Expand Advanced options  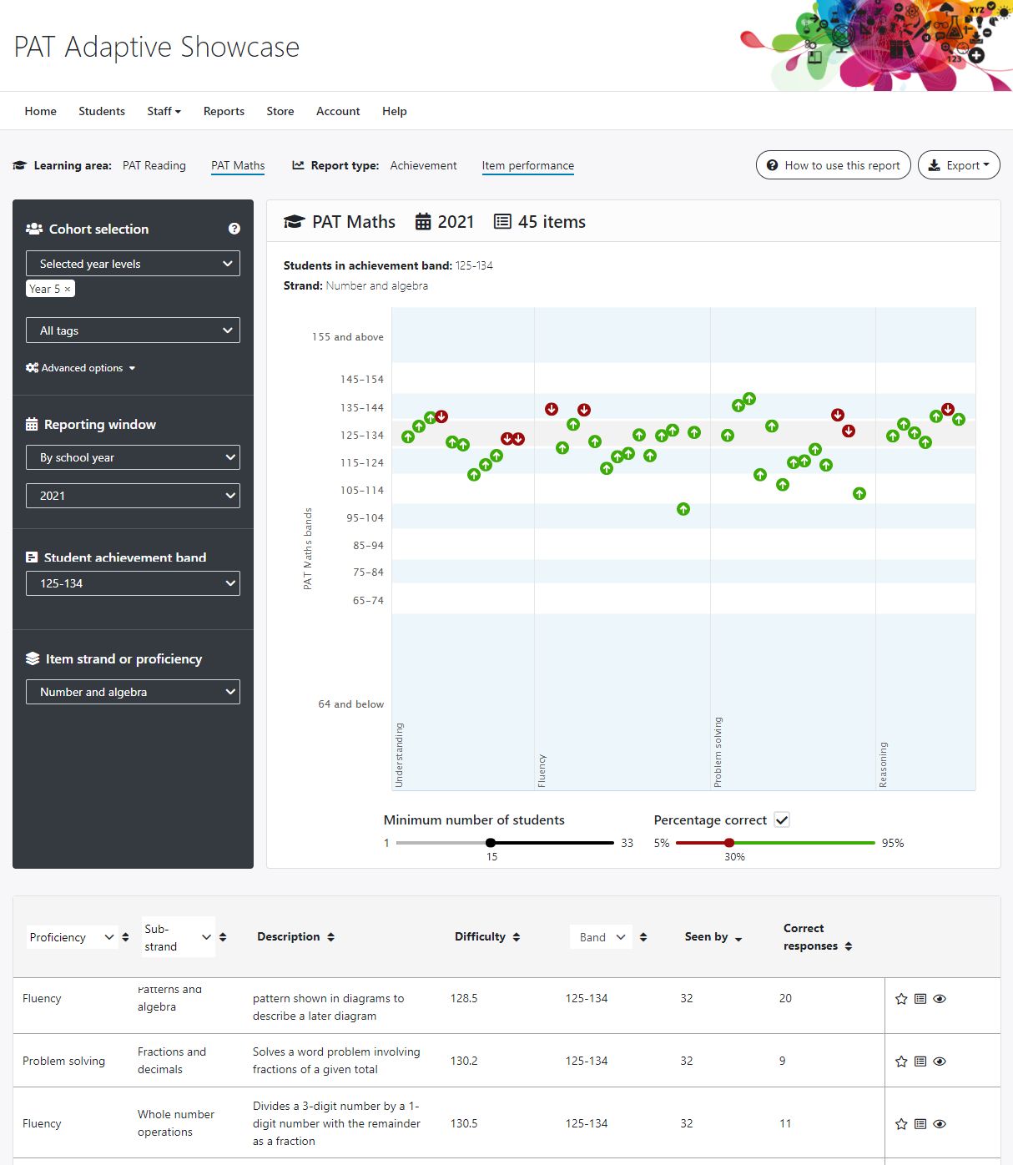click(81, 368)
